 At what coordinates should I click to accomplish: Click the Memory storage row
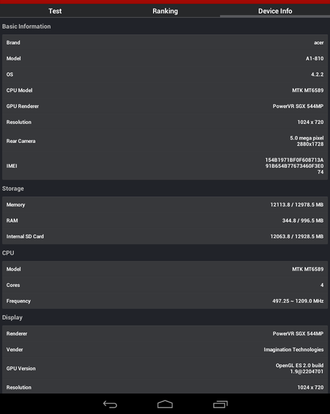(165, 205)
